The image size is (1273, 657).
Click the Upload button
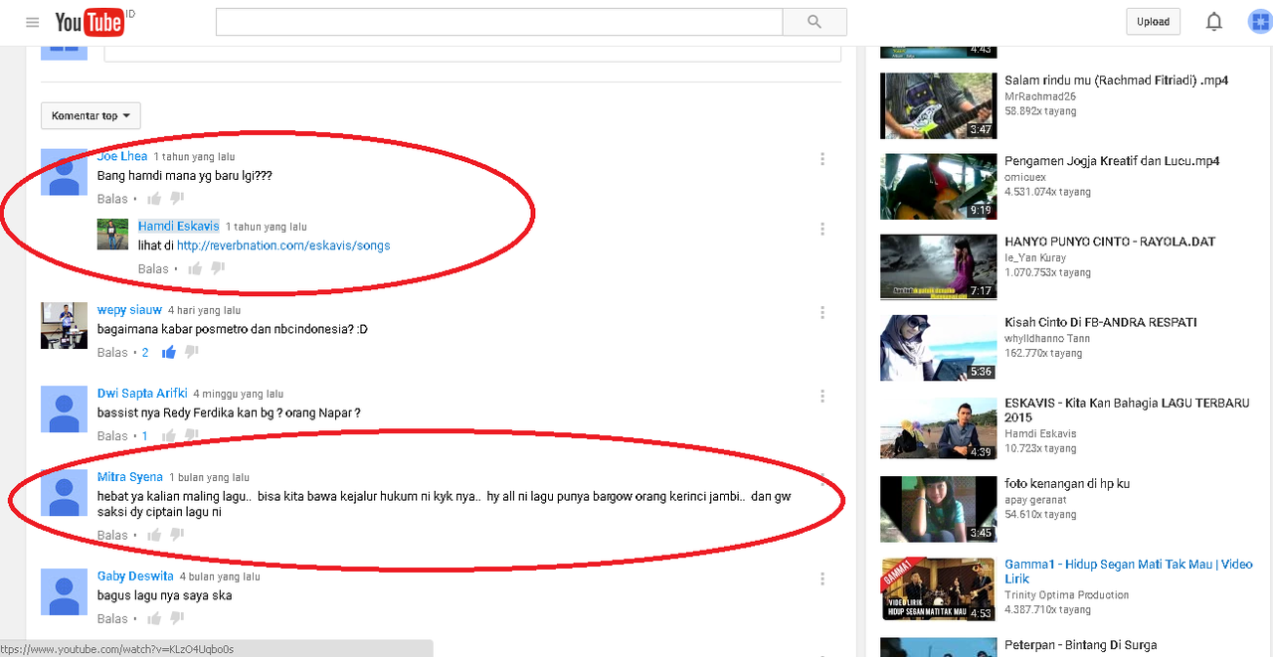[1154, 22]
